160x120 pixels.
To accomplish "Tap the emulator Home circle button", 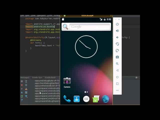I will (117, 77).
